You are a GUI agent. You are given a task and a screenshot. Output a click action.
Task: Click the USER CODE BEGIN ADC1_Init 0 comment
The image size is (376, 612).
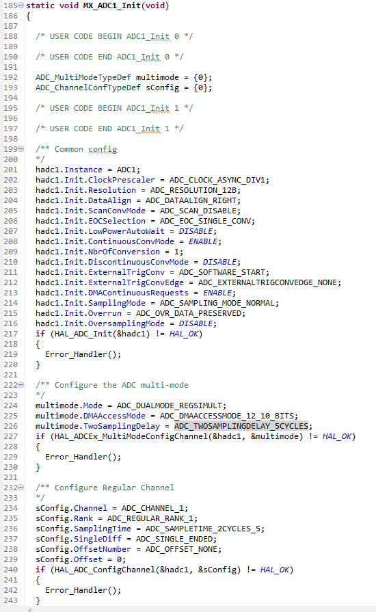pos(114,36)
